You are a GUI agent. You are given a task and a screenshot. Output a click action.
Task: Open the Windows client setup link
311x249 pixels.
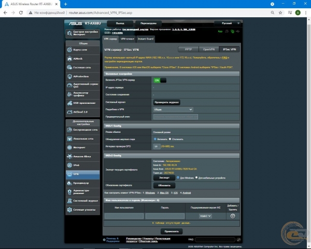coord(150,193)
